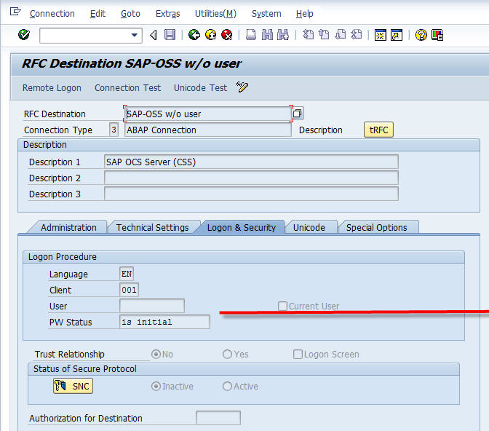Open the Connection menu

52,14
